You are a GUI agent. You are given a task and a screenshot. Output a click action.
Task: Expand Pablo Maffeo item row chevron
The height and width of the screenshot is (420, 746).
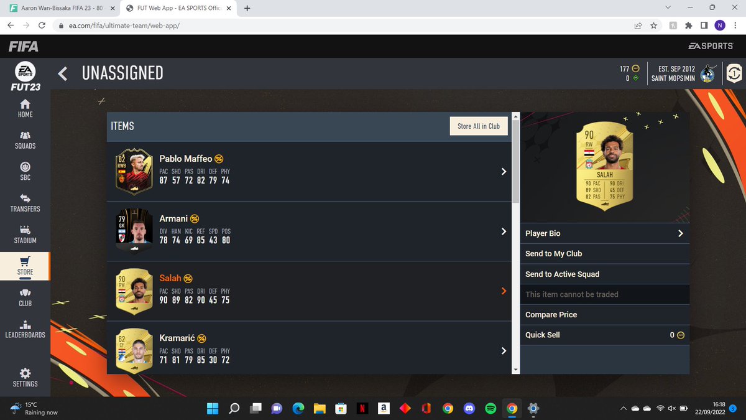(504, 171)
